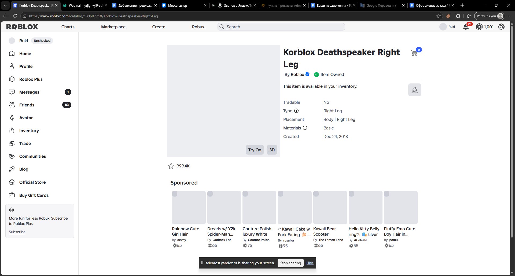
Task: Open Marketplace in the top navigation
Action: pyautogui.click(x=113, y=27)
